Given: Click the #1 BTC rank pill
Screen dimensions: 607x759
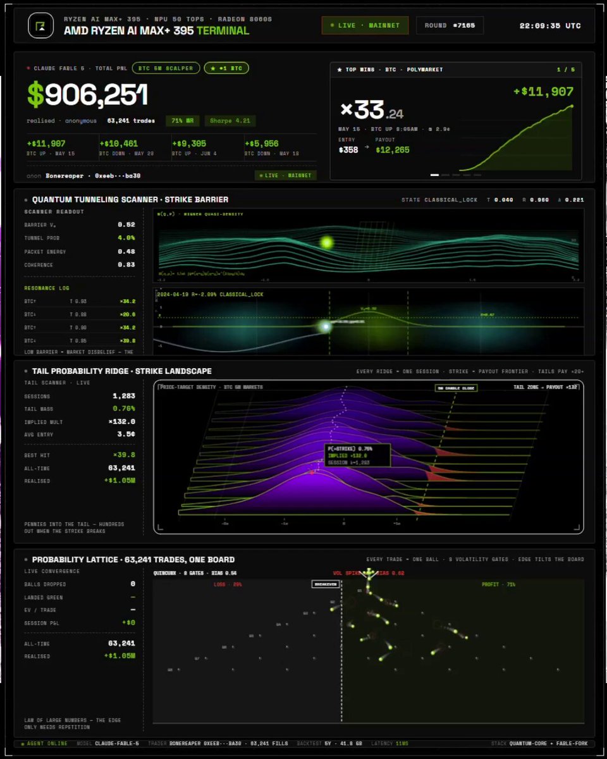Looking at the screenshot, I should (x=226, y=68).
